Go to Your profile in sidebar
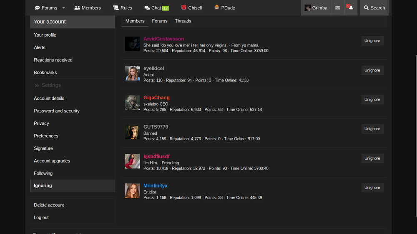This screenshot has height=234, width=417. click(x=73, y=35)
